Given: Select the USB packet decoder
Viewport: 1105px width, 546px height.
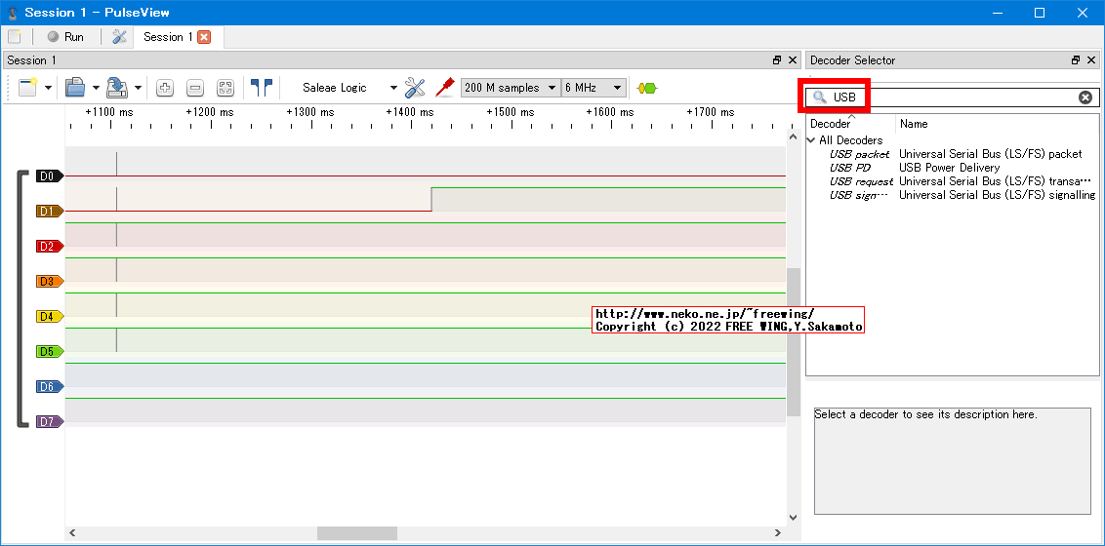Looking at the screenshot, I should 859,154.
